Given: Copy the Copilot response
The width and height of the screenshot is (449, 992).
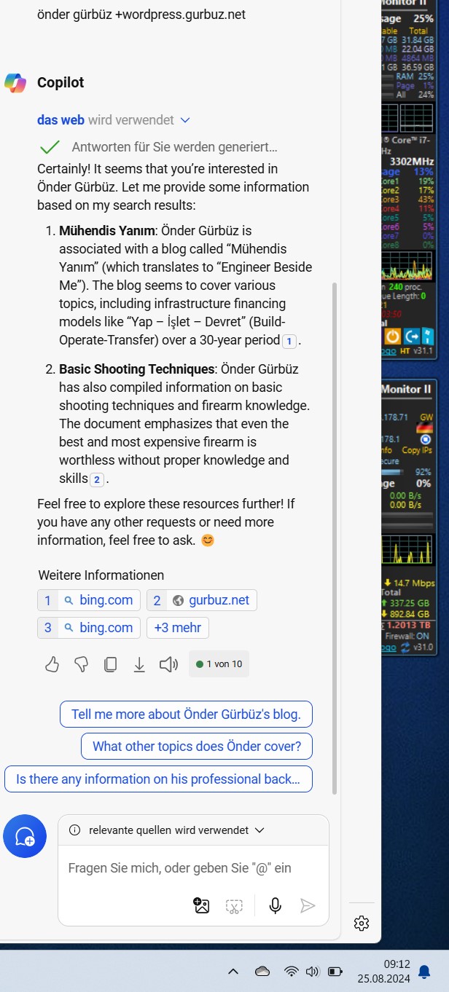Looking at the screenshot, I should coord(110,664).
